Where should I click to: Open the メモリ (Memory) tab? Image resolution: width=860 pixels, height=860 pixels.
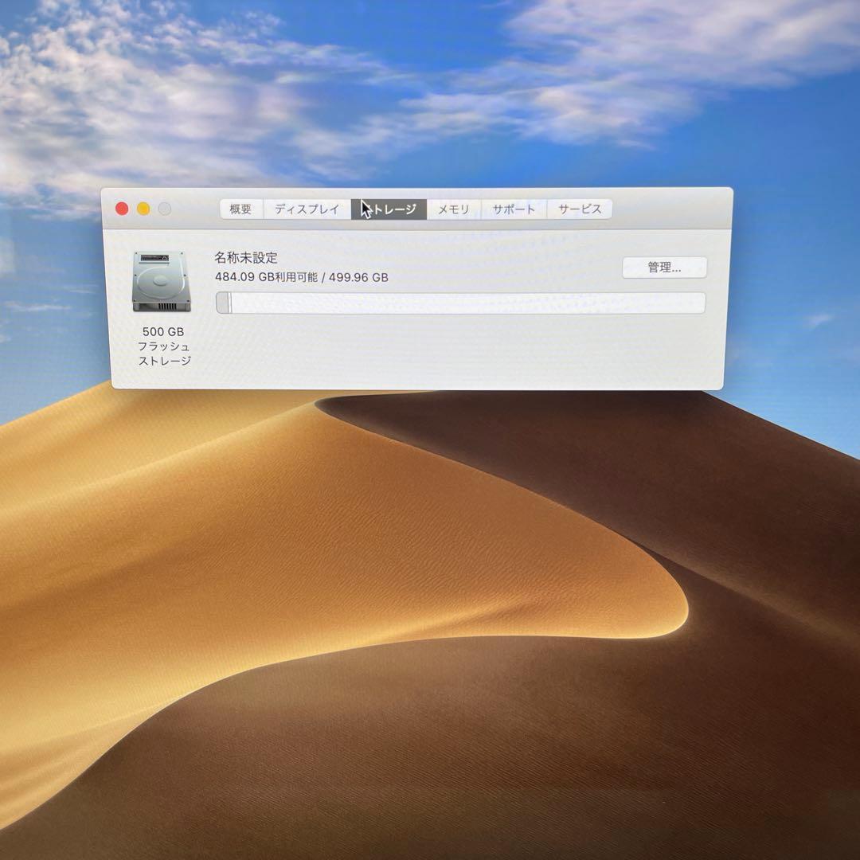[454, 209]
